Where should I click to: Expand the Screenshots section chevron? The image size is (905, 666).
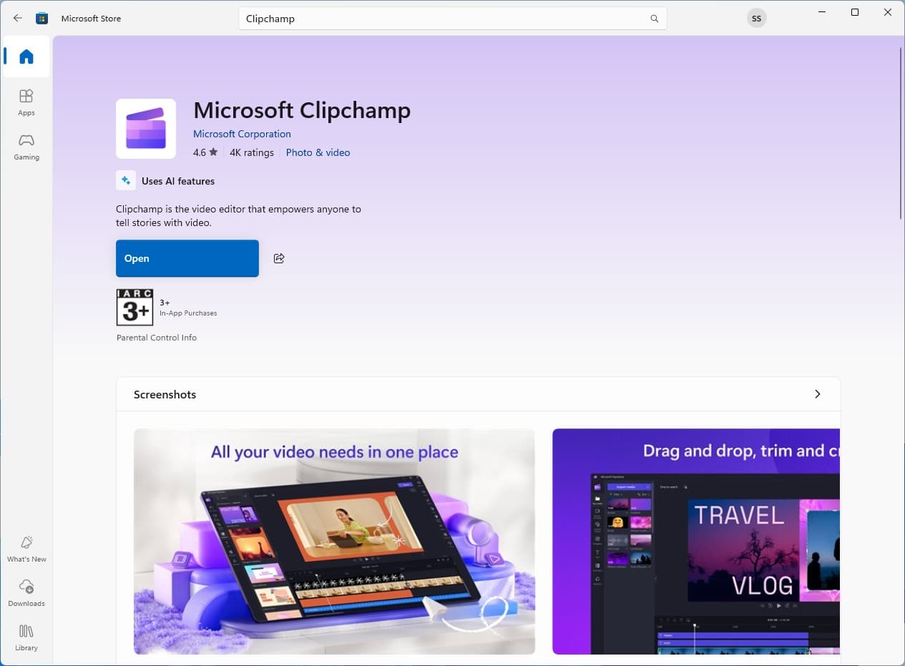817,394
